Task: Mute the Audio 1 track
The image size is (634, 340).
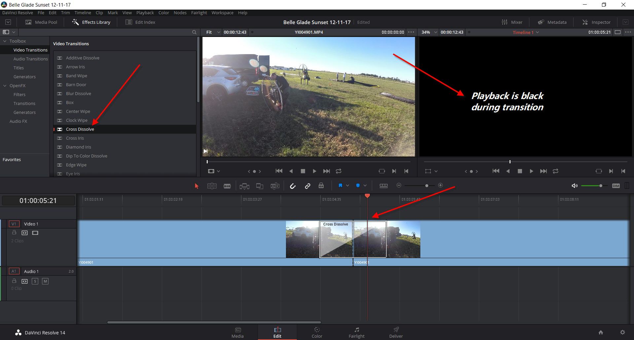Action: 45,281
